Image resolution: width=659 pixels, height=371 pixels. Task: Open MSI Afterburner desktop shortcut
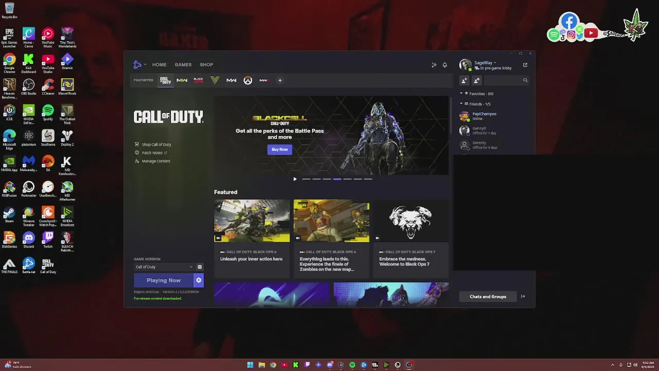click(x=67, y=191)
